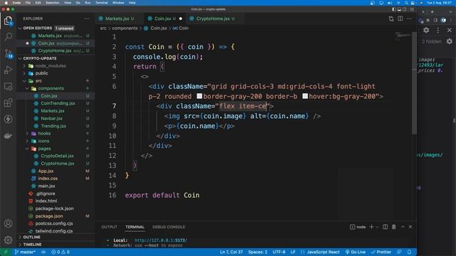Open CoinTrending.jsx in the file tree
The image size is (456, 256).
[58, 103]
